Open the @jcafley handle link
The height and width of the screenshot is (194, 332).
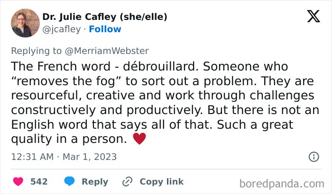click(61, 29)
